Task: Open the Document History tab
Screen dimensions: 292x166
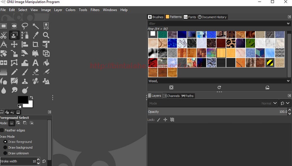Action: (x=212, y=17)
